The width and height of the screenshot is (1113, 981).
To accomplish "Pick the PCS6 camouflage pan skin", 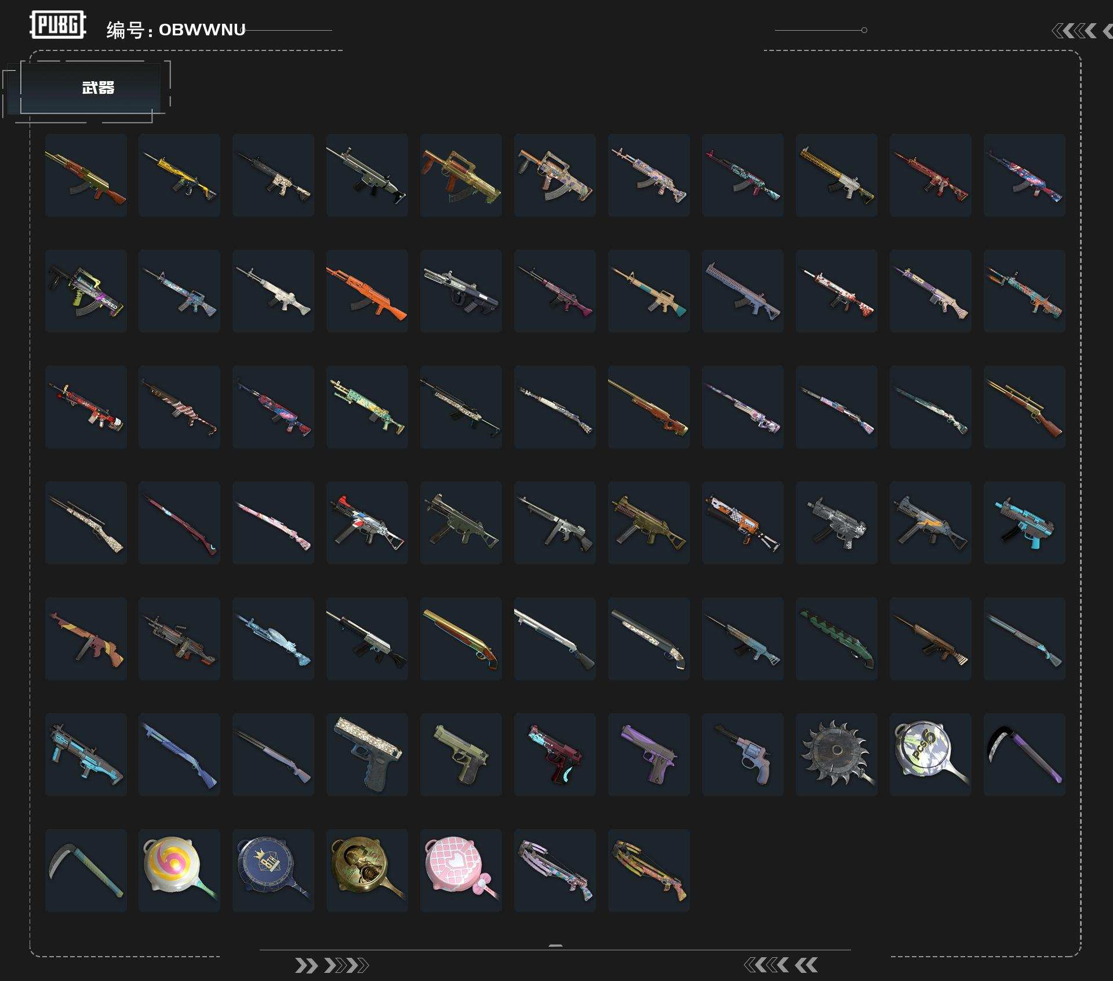I will (x=930, y=754).
